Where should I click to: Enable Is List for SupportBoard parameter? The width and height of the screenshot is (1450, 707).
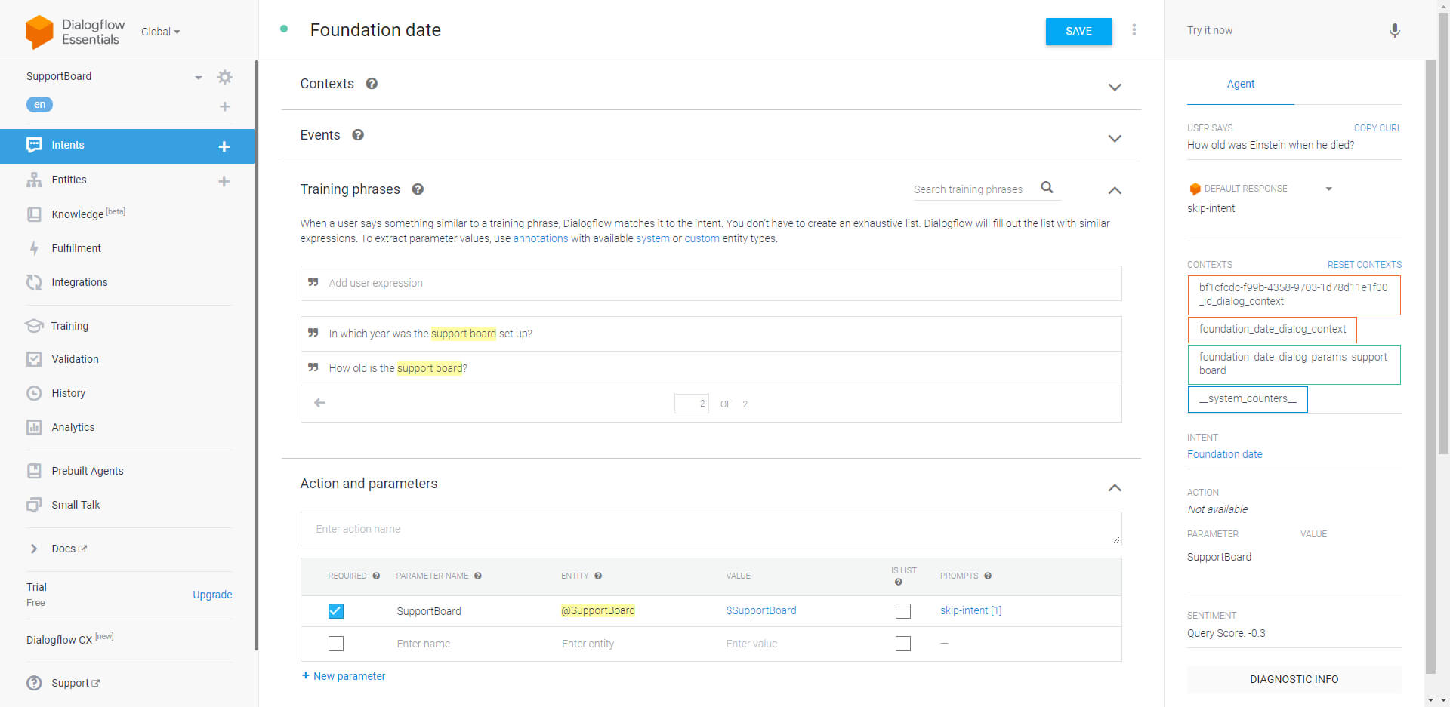pos(902,611)
